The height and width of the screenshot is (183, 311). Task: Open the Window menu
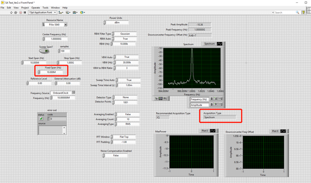[x=55, y=8]
